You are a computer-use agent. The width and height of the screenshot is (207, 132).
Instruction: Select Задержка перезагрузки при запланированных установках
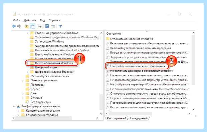coord(149,57)
